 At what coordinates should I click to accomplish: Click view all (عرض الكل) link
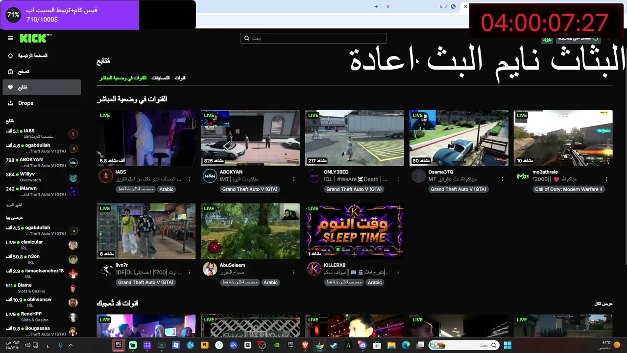(x=603, y=304)
